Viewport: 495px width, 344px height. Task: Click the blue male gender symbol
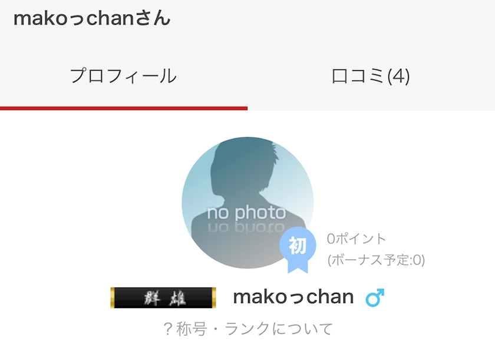pos(375,297)
